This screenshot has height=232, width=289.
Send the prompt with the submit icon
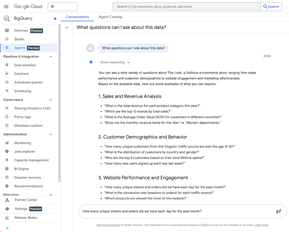pos(279,211)
